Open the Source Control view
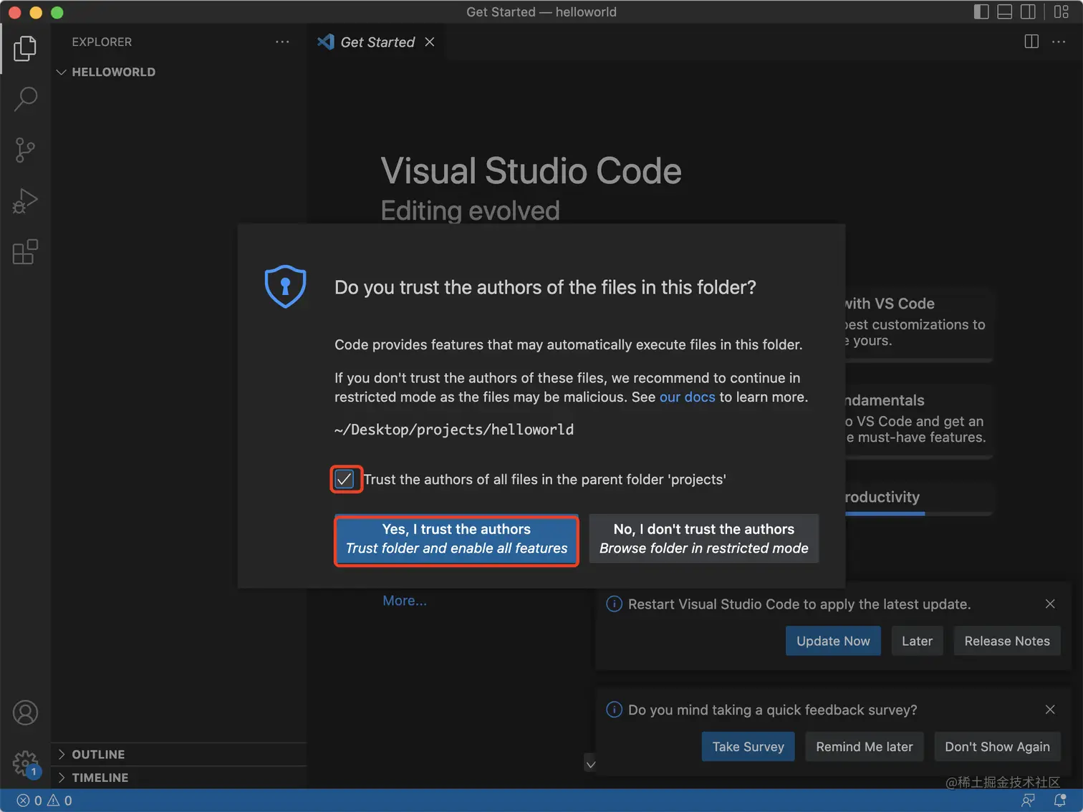 (x=25, y=150)
